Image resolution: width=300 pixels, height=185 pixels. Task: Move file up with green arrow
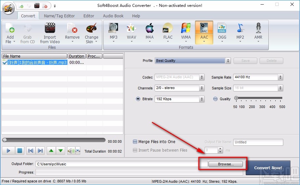point(51,151)
